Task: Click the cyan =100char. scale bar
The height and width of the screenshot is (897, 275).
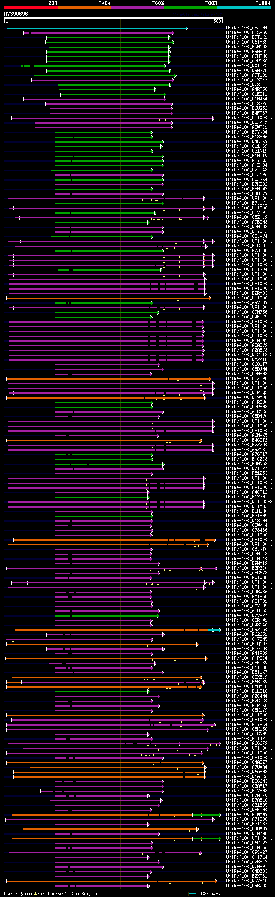Action: coord(192,894)
